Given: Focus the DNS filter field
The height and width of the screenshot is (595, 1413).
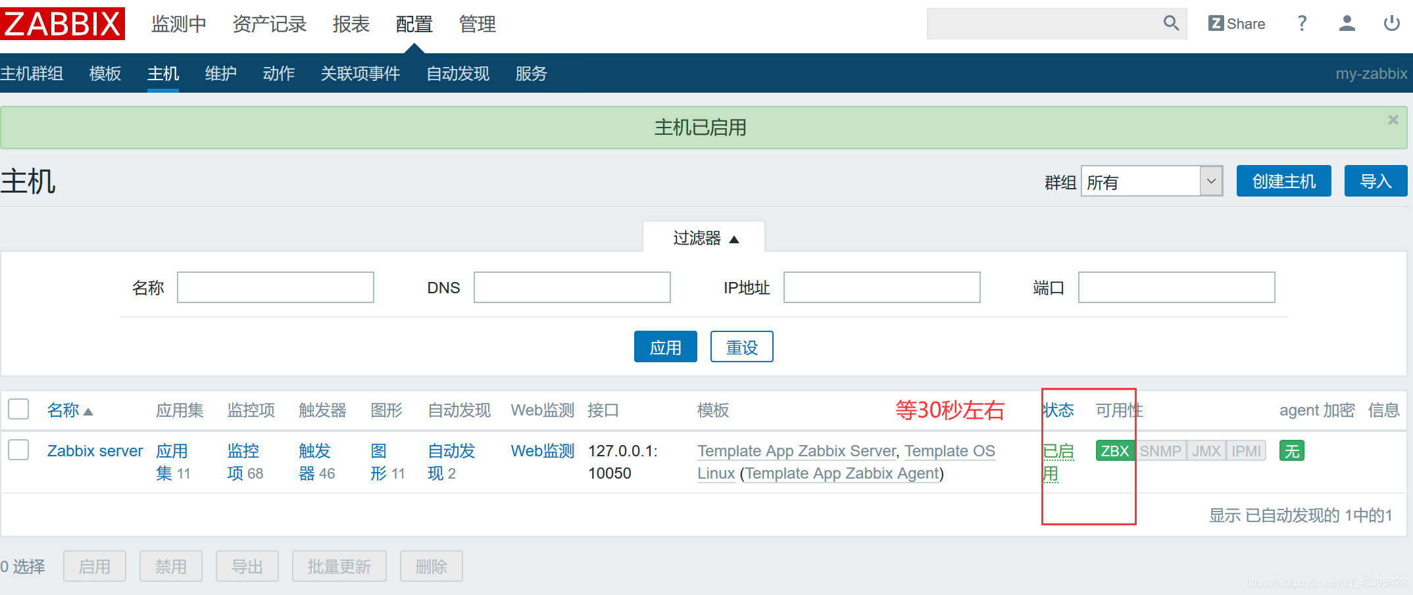Looking at the screenshot, I should point(572,287).
